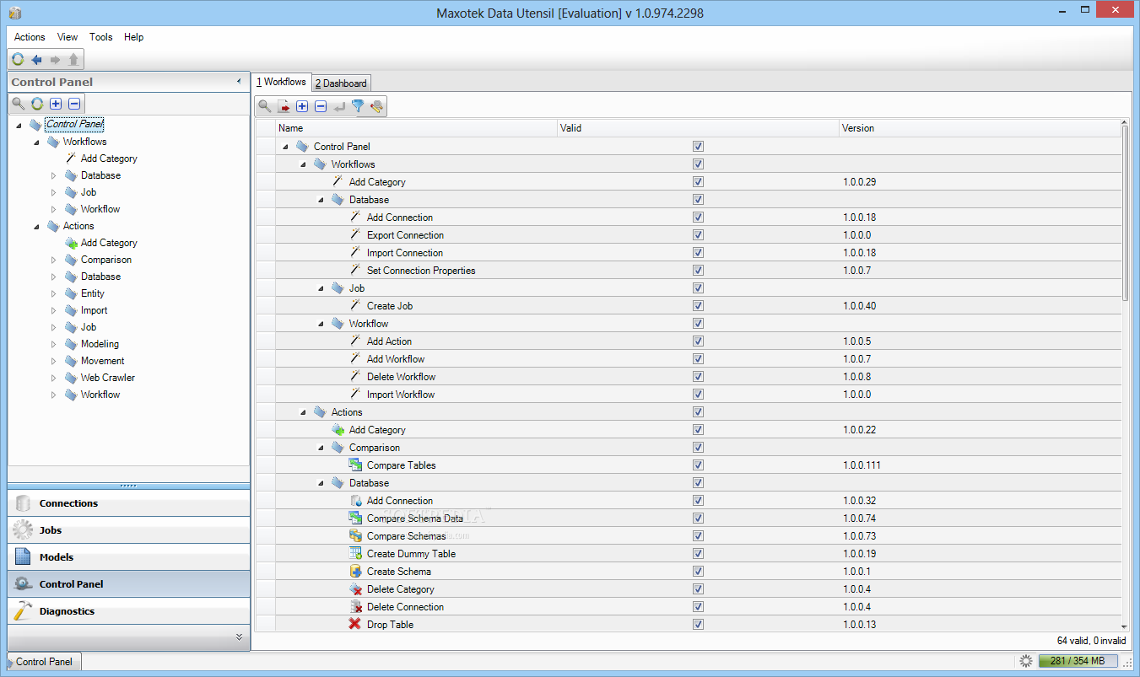The width and height of the screenshot is (1140, 677).
Task: Open the Jobs navigation pane
Action: (x=129, y=530)
